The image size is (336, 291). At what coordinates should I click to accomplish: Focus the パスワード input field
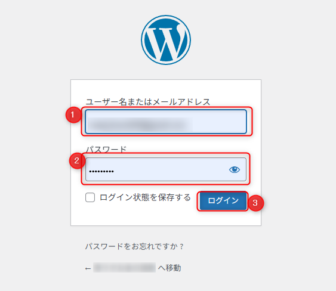[166, 169]
